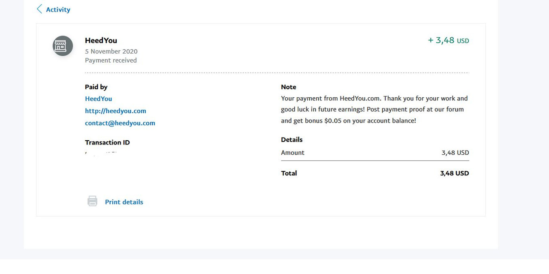Click the Amount row label
The height and width of the screenshot is (274, 549).
pos(293,153)
